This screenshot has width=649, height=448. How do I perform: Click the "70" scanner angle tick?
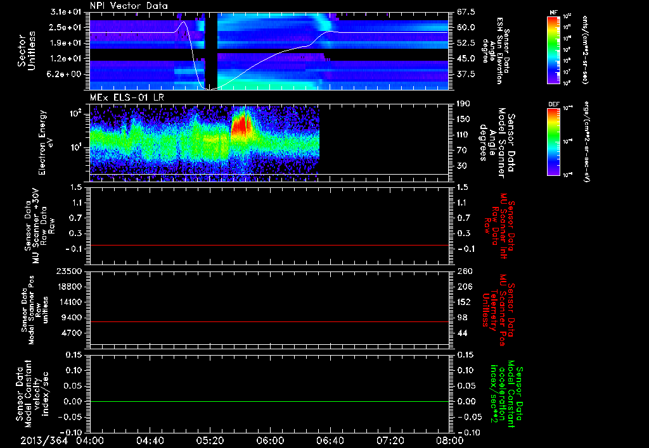coord(462,151)
